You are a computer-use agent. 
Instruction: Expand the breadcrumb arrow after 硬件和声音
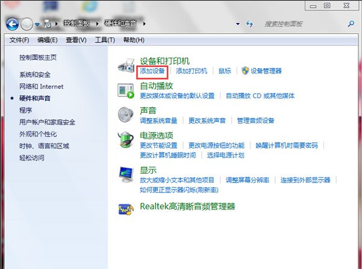[144, 25]
